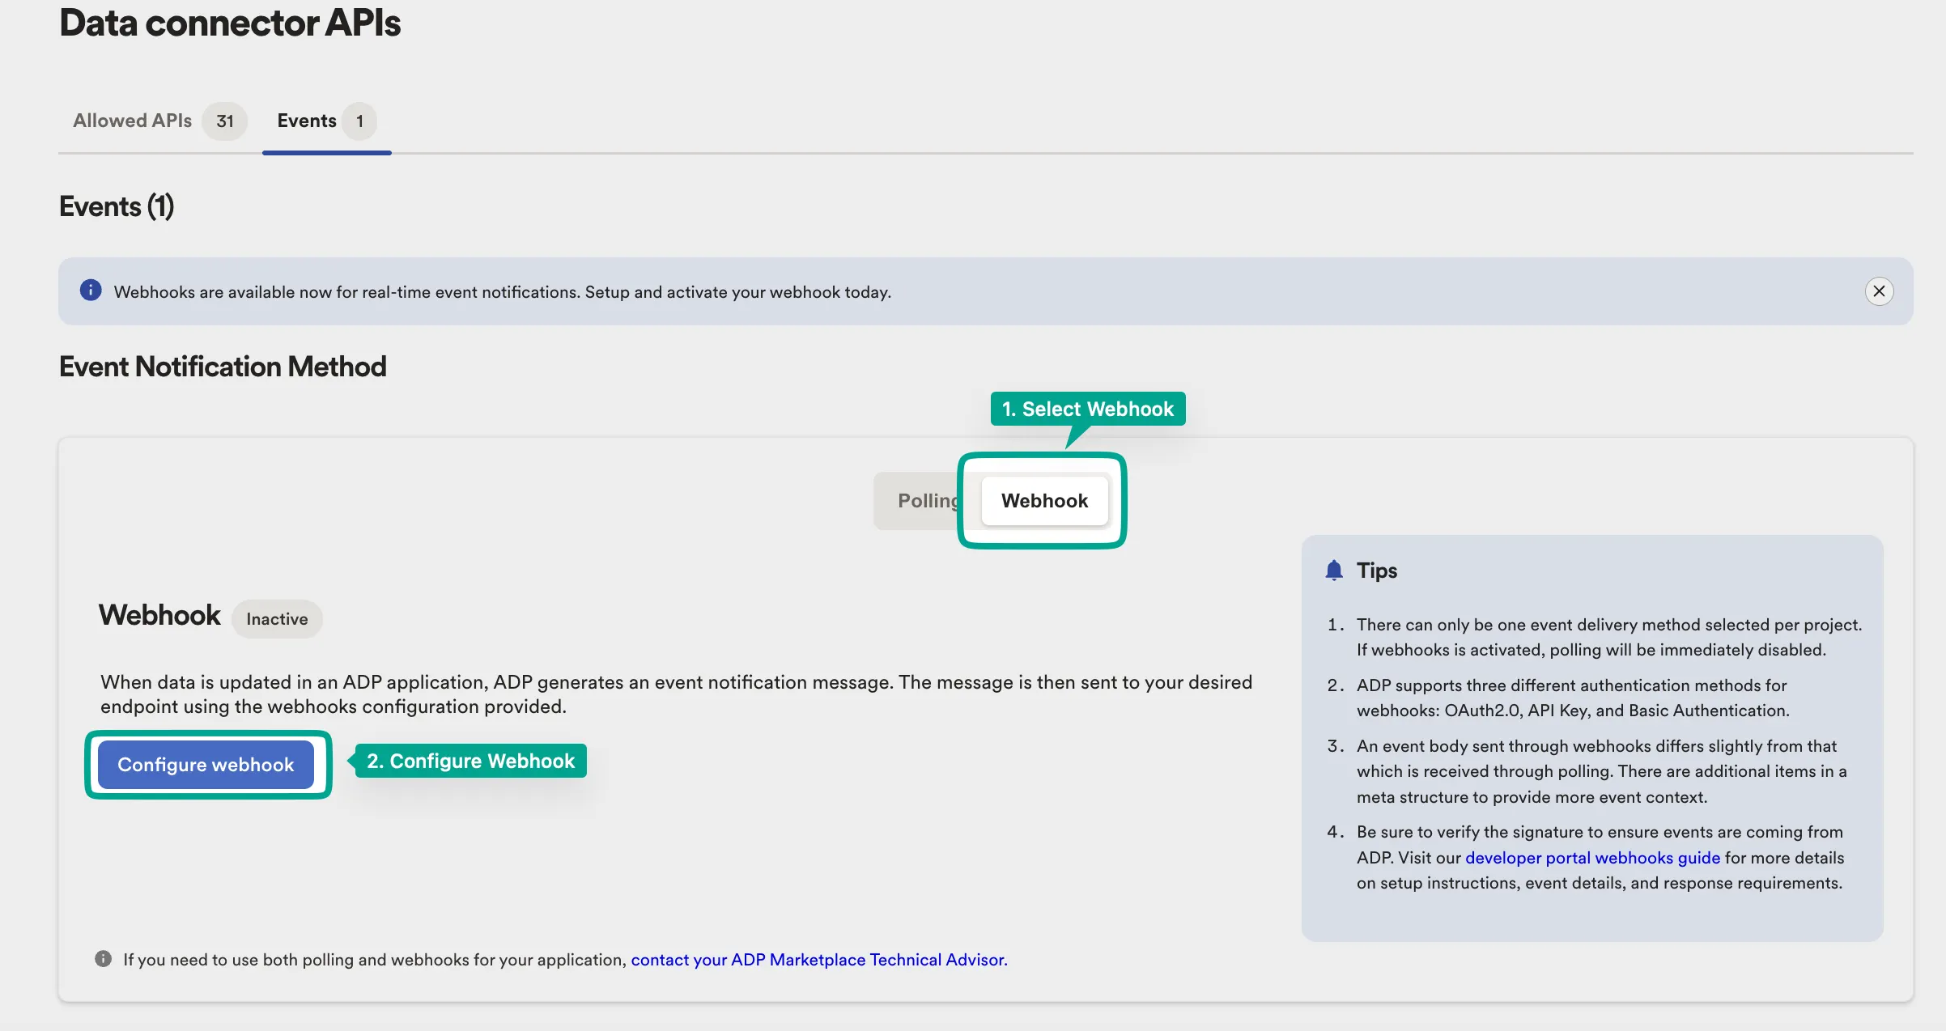Screen dimensions: 1946x1031
Task: Click the Event Notification Method heading
Action: click(x=223, y=367)
